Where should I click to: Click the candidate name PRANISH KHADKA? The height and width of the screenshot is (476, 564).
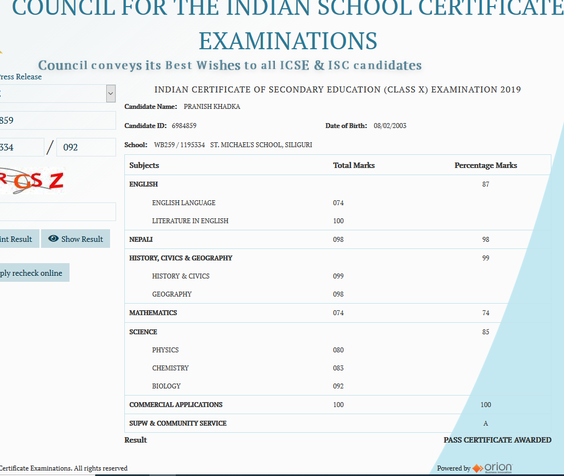[211, 107]
